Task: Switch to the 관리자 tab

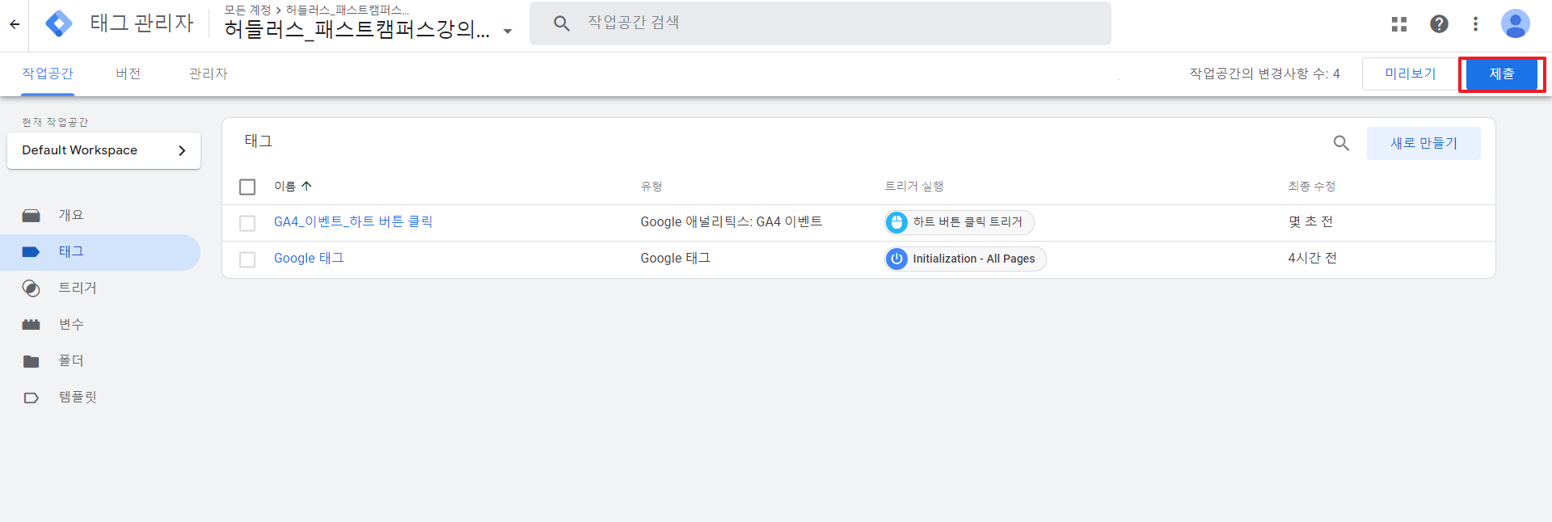Action: coord(209,74)
